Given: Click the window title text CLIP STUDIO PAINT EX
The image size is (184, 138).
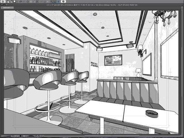Looking at the screenshot, I should 128,5.
